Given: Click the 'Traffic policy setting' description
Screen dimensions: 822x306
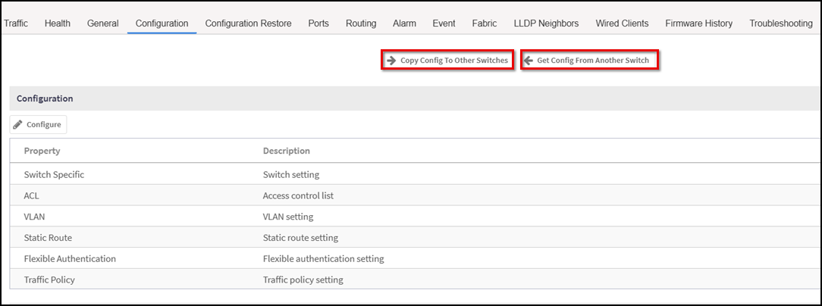Looking at the screenshot, I should 303,279.
